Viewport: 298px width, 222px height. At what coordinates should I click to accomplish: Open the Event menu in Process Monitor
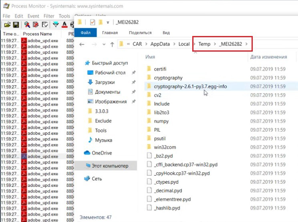[x=33, y=16]
